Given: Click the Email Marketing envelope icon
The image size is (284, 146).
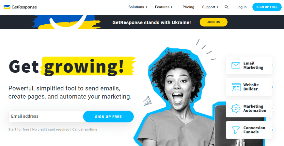Looking at the screenshot, I should click(x=236, y=65).
